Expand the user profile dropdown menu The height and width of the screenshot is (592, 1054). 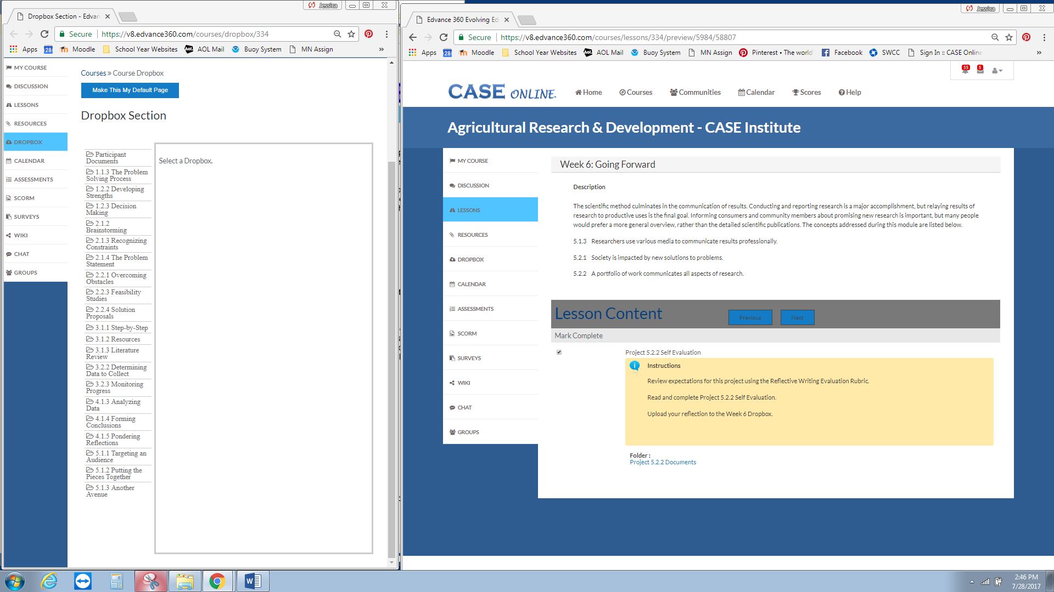[x=997, y=71]
